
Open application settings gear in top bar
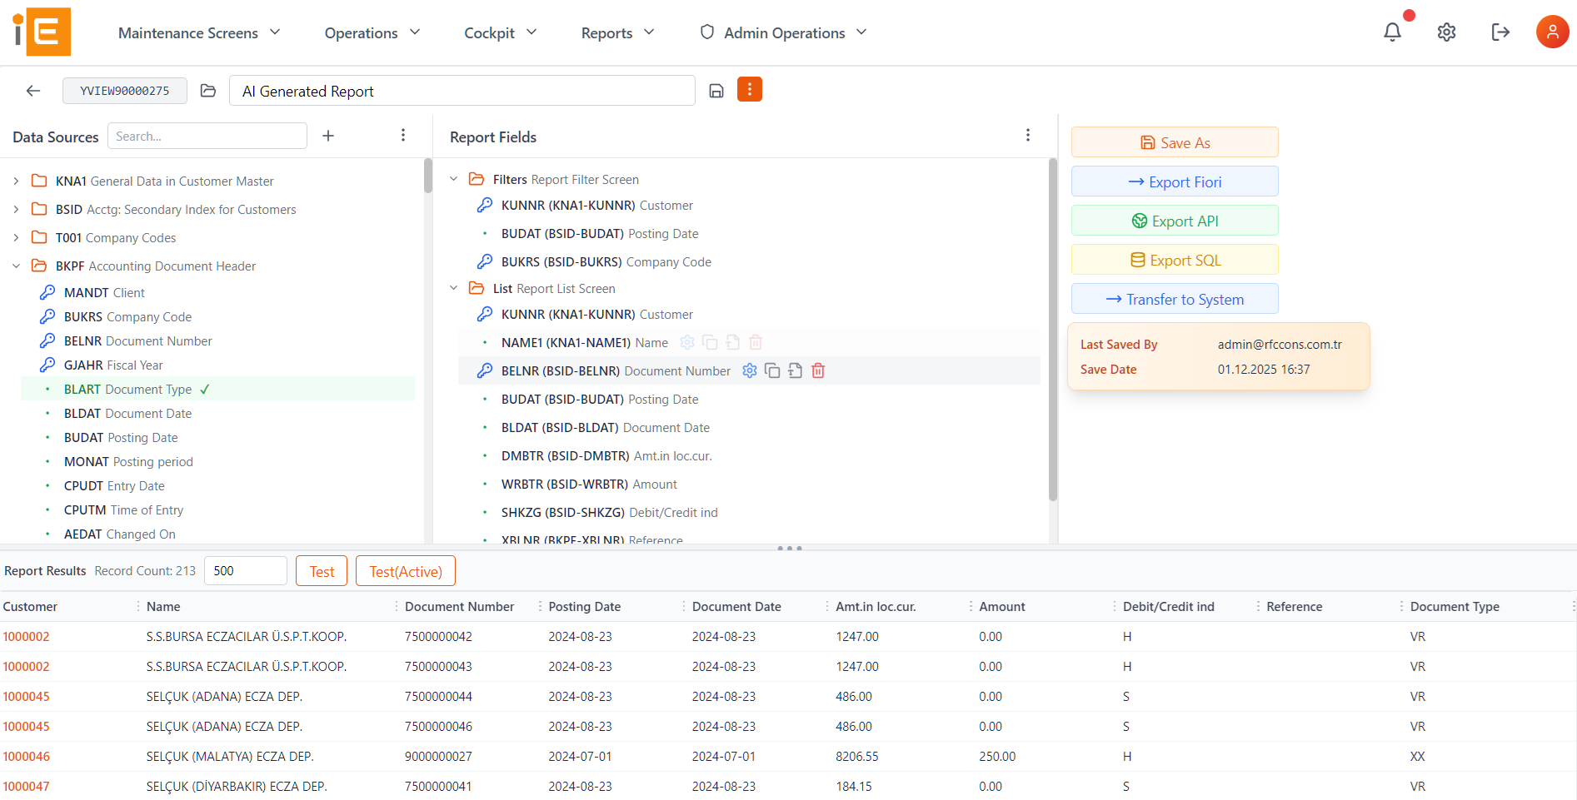(1446, 32)
